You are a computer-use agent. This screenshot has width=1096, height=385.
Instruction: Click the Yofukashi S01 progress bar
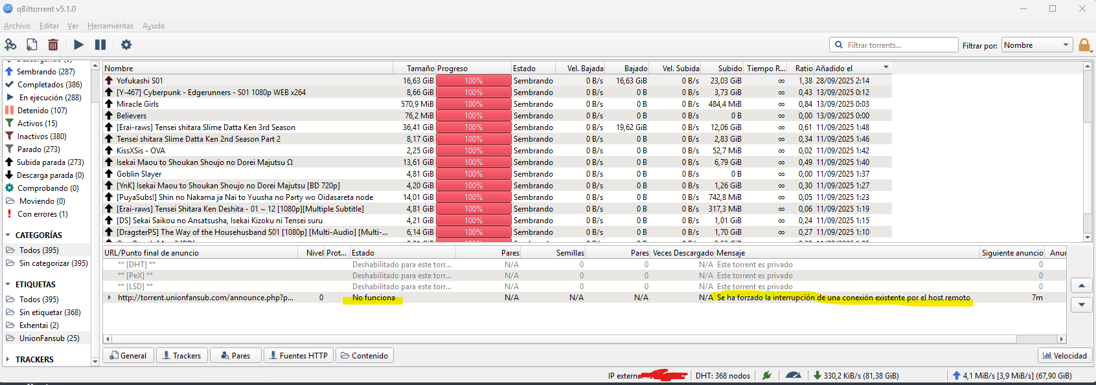click(473, 81)
